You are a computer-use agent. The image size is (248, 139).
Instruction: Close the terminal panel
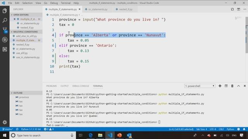tap(245, 86)
